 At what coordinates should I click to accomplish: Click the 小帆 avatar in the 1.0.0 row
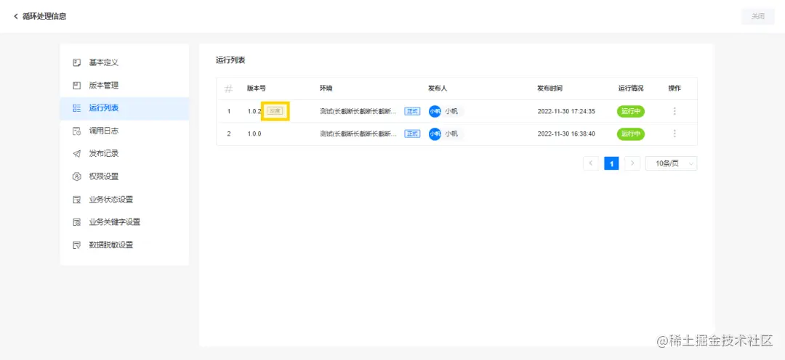[x=435, y=134]
